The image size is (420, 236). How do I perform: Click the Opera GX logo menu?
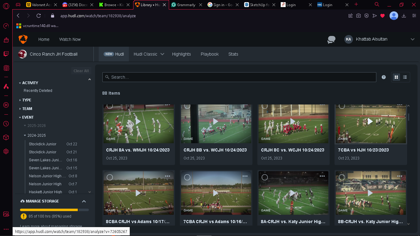point(6,6)
